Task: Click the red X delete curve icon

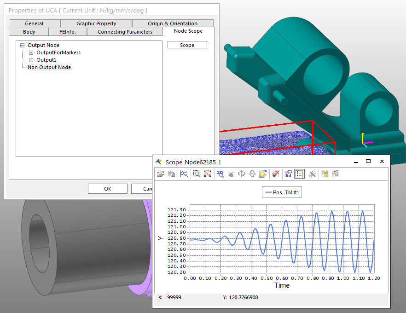Action: pyautogui.click(x=276, y=174)
